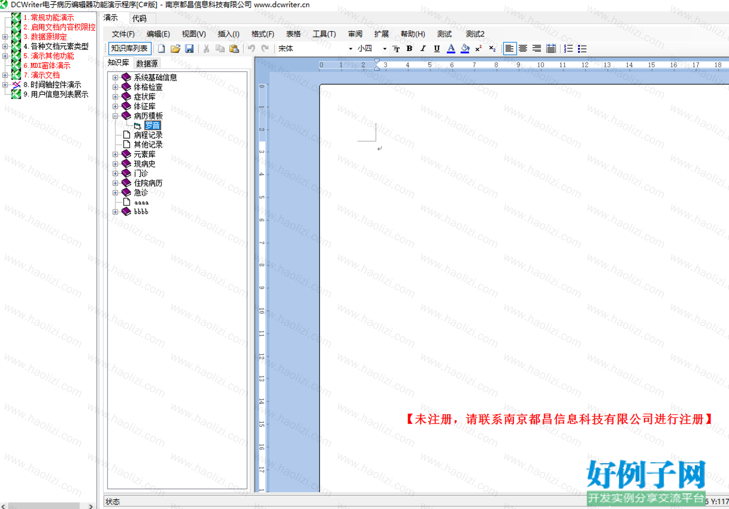729x509 pixels.
Task: Expand the 系统基础信息 node
Action: (x=115, y=78)
